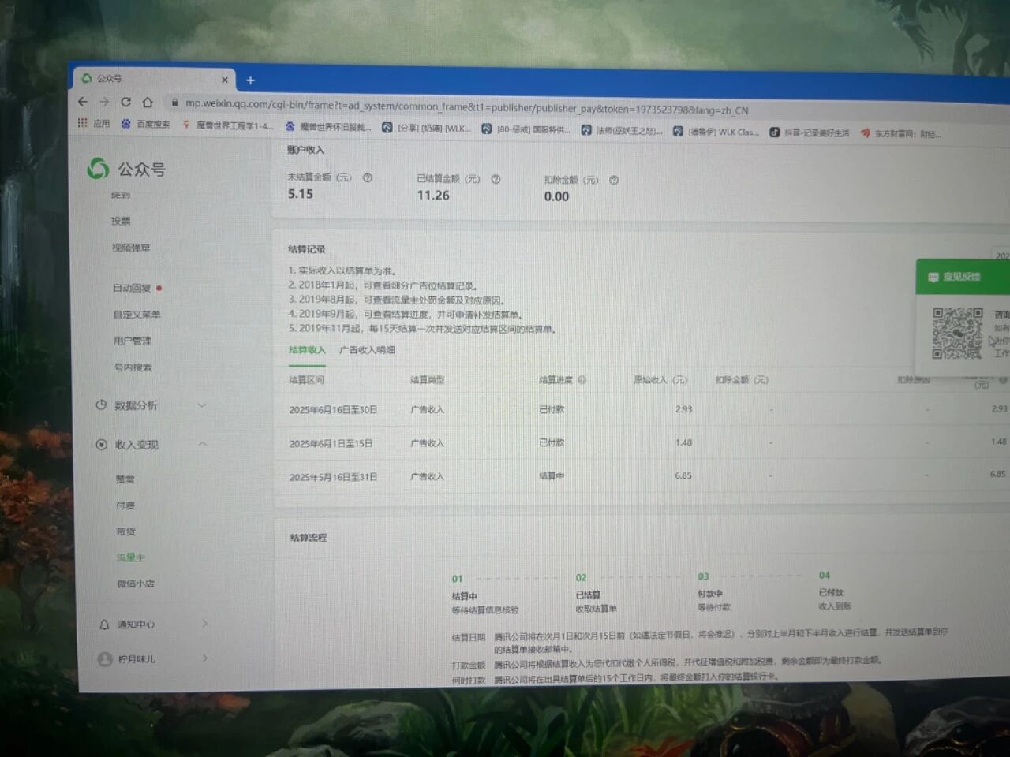Open 号内搜索 in the sidebar
This screenshot has height=757, width=1010.
click(133, 367)
